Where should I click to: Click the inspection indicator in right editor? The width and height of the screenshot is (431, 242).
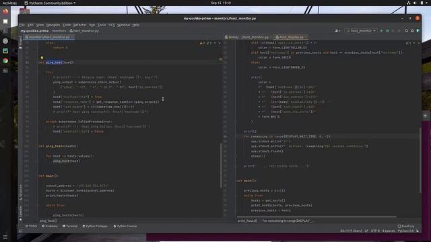coord(408,43)
